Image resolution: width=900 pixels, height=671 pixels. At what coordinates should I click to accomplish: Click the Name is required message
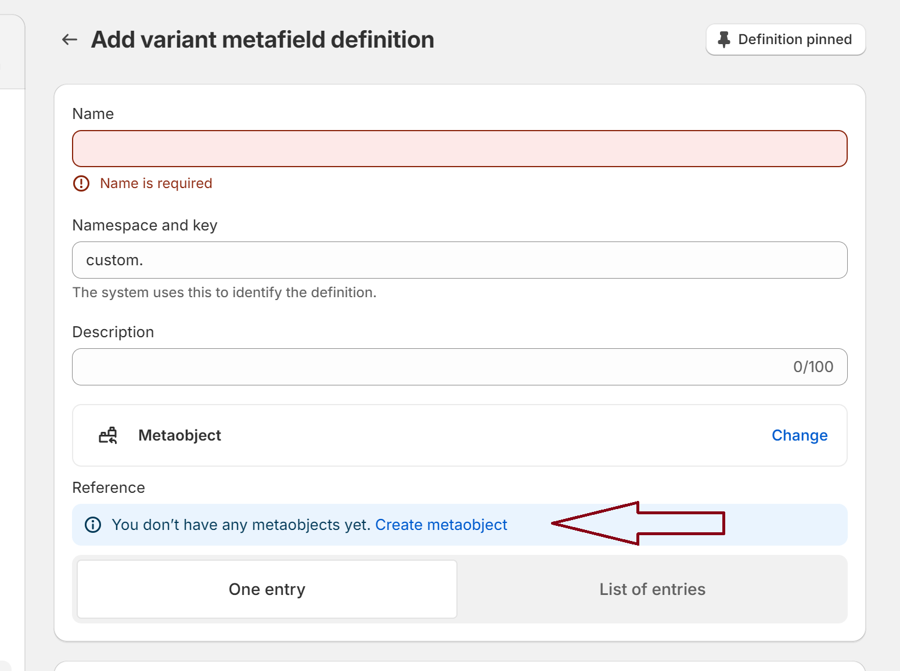[156, 183]
